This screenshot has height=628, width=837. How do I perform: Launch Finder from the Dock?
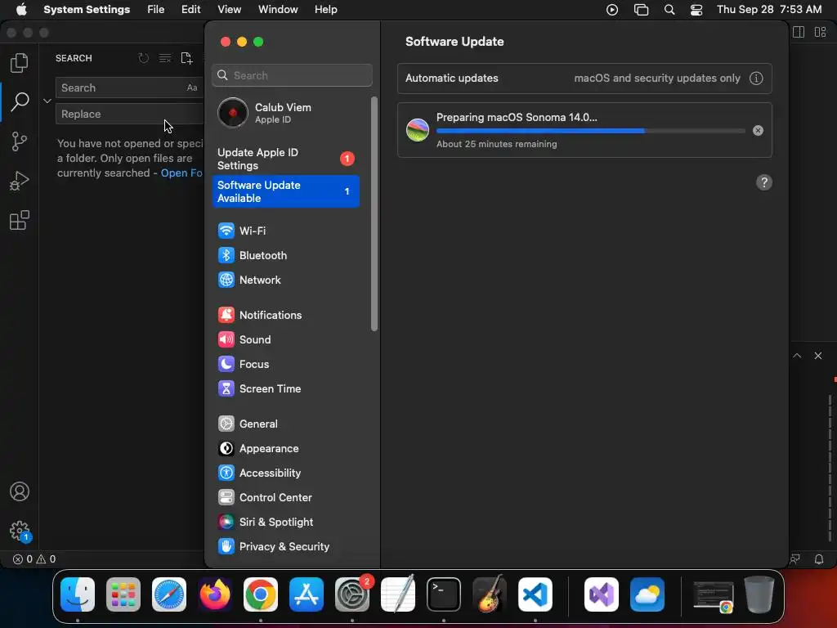[78, 594]
